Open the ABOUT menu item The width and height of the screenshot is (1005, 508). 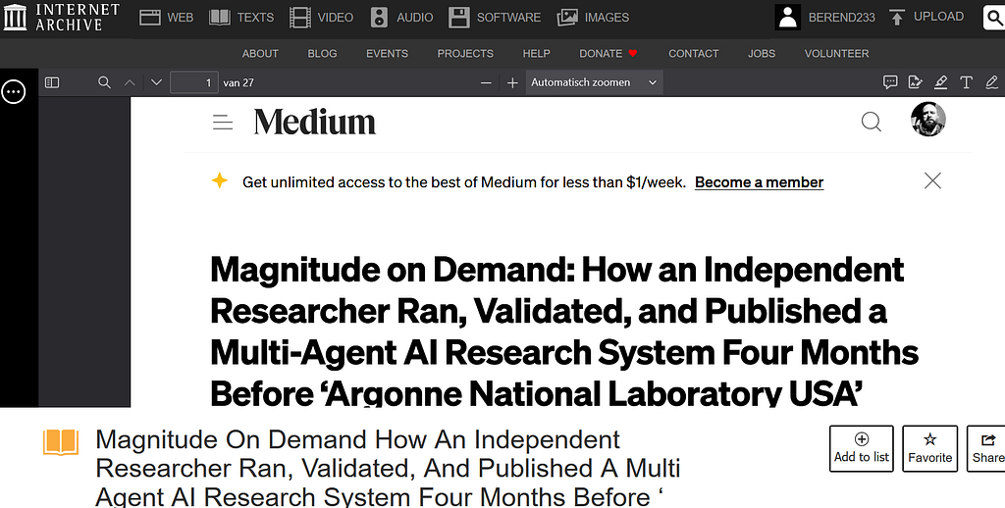[x=260, y=53]
